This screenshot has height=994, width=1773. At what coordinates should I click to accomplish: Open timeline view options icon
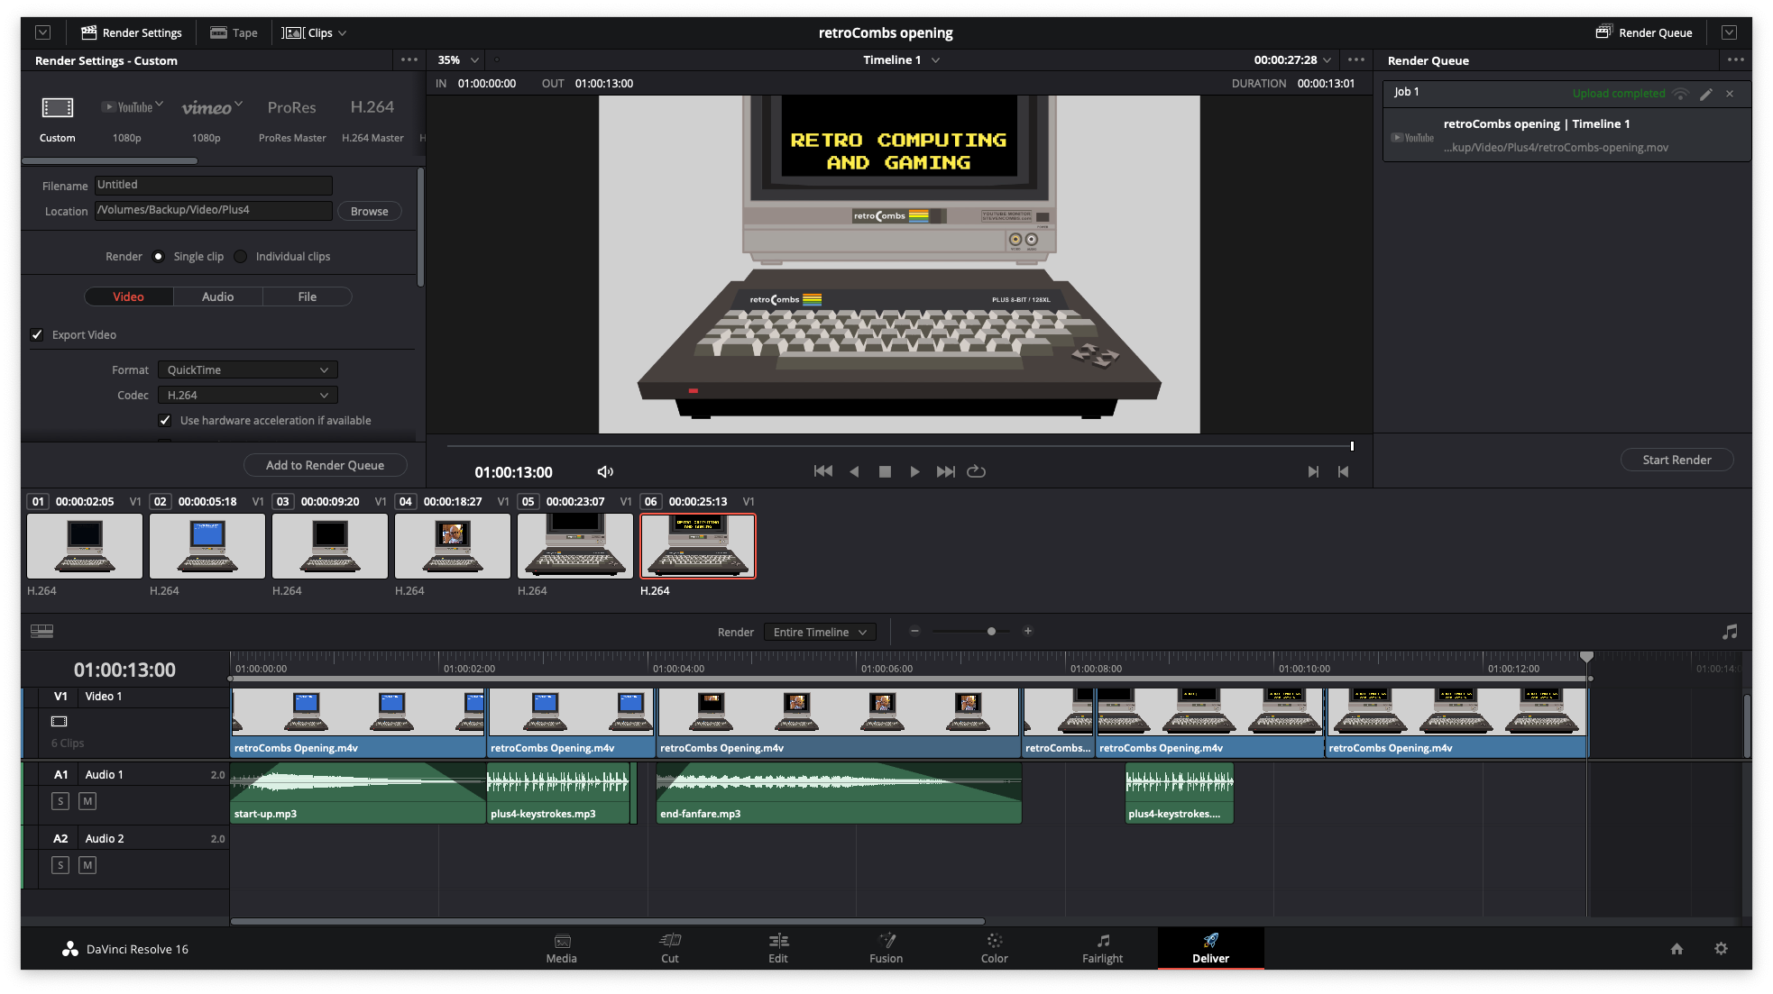tap(41, 631)
